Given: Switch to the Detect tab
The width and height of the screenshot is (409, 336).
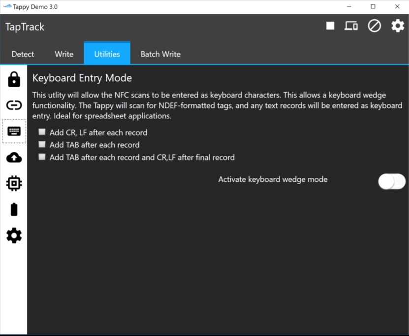Looking at the screenshot, I should tap(23, 54).
